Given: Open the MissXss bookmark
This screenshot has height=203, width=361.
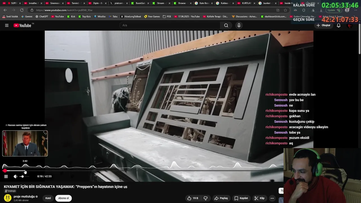Looking at the screenshot, I should point(100,17).
